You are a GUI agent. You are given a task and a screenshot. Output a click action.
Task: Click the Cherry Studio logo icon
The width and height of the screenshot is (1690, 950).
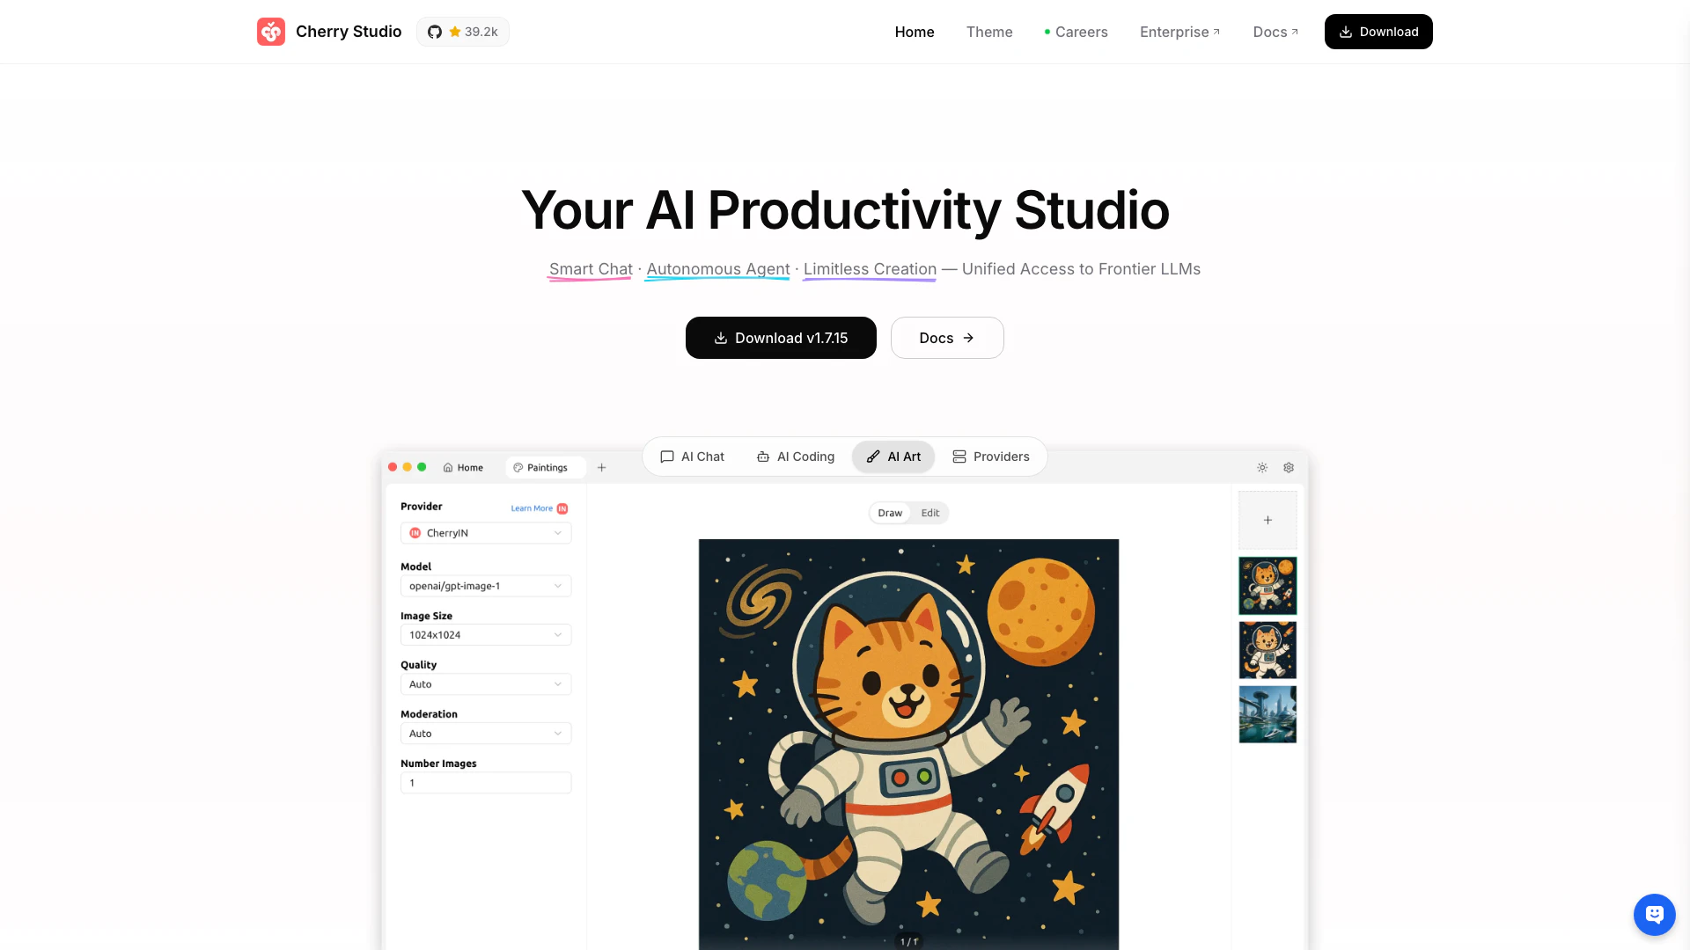pos(270,32)
